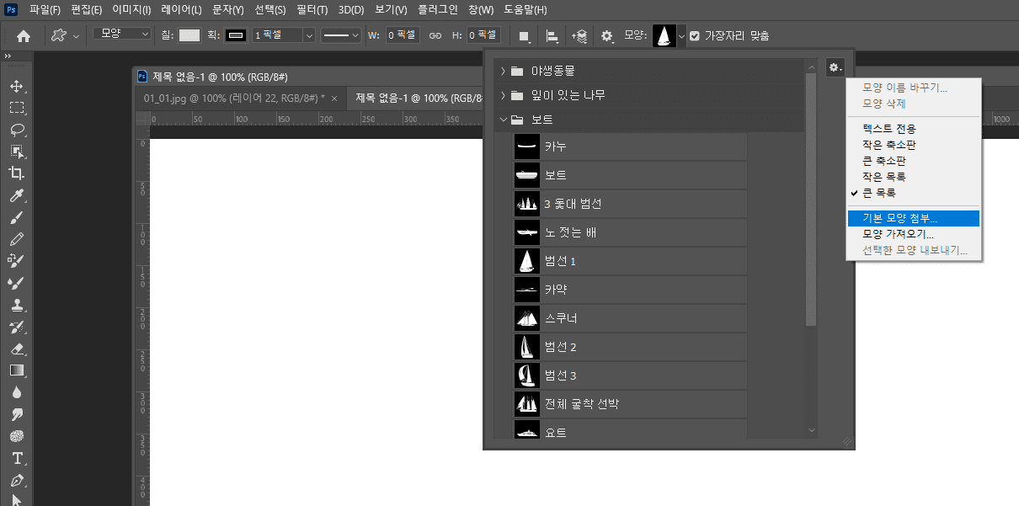Viewport: 1019px width, 506px height.
Task: Select the Move tool
Action: point(17,86)
